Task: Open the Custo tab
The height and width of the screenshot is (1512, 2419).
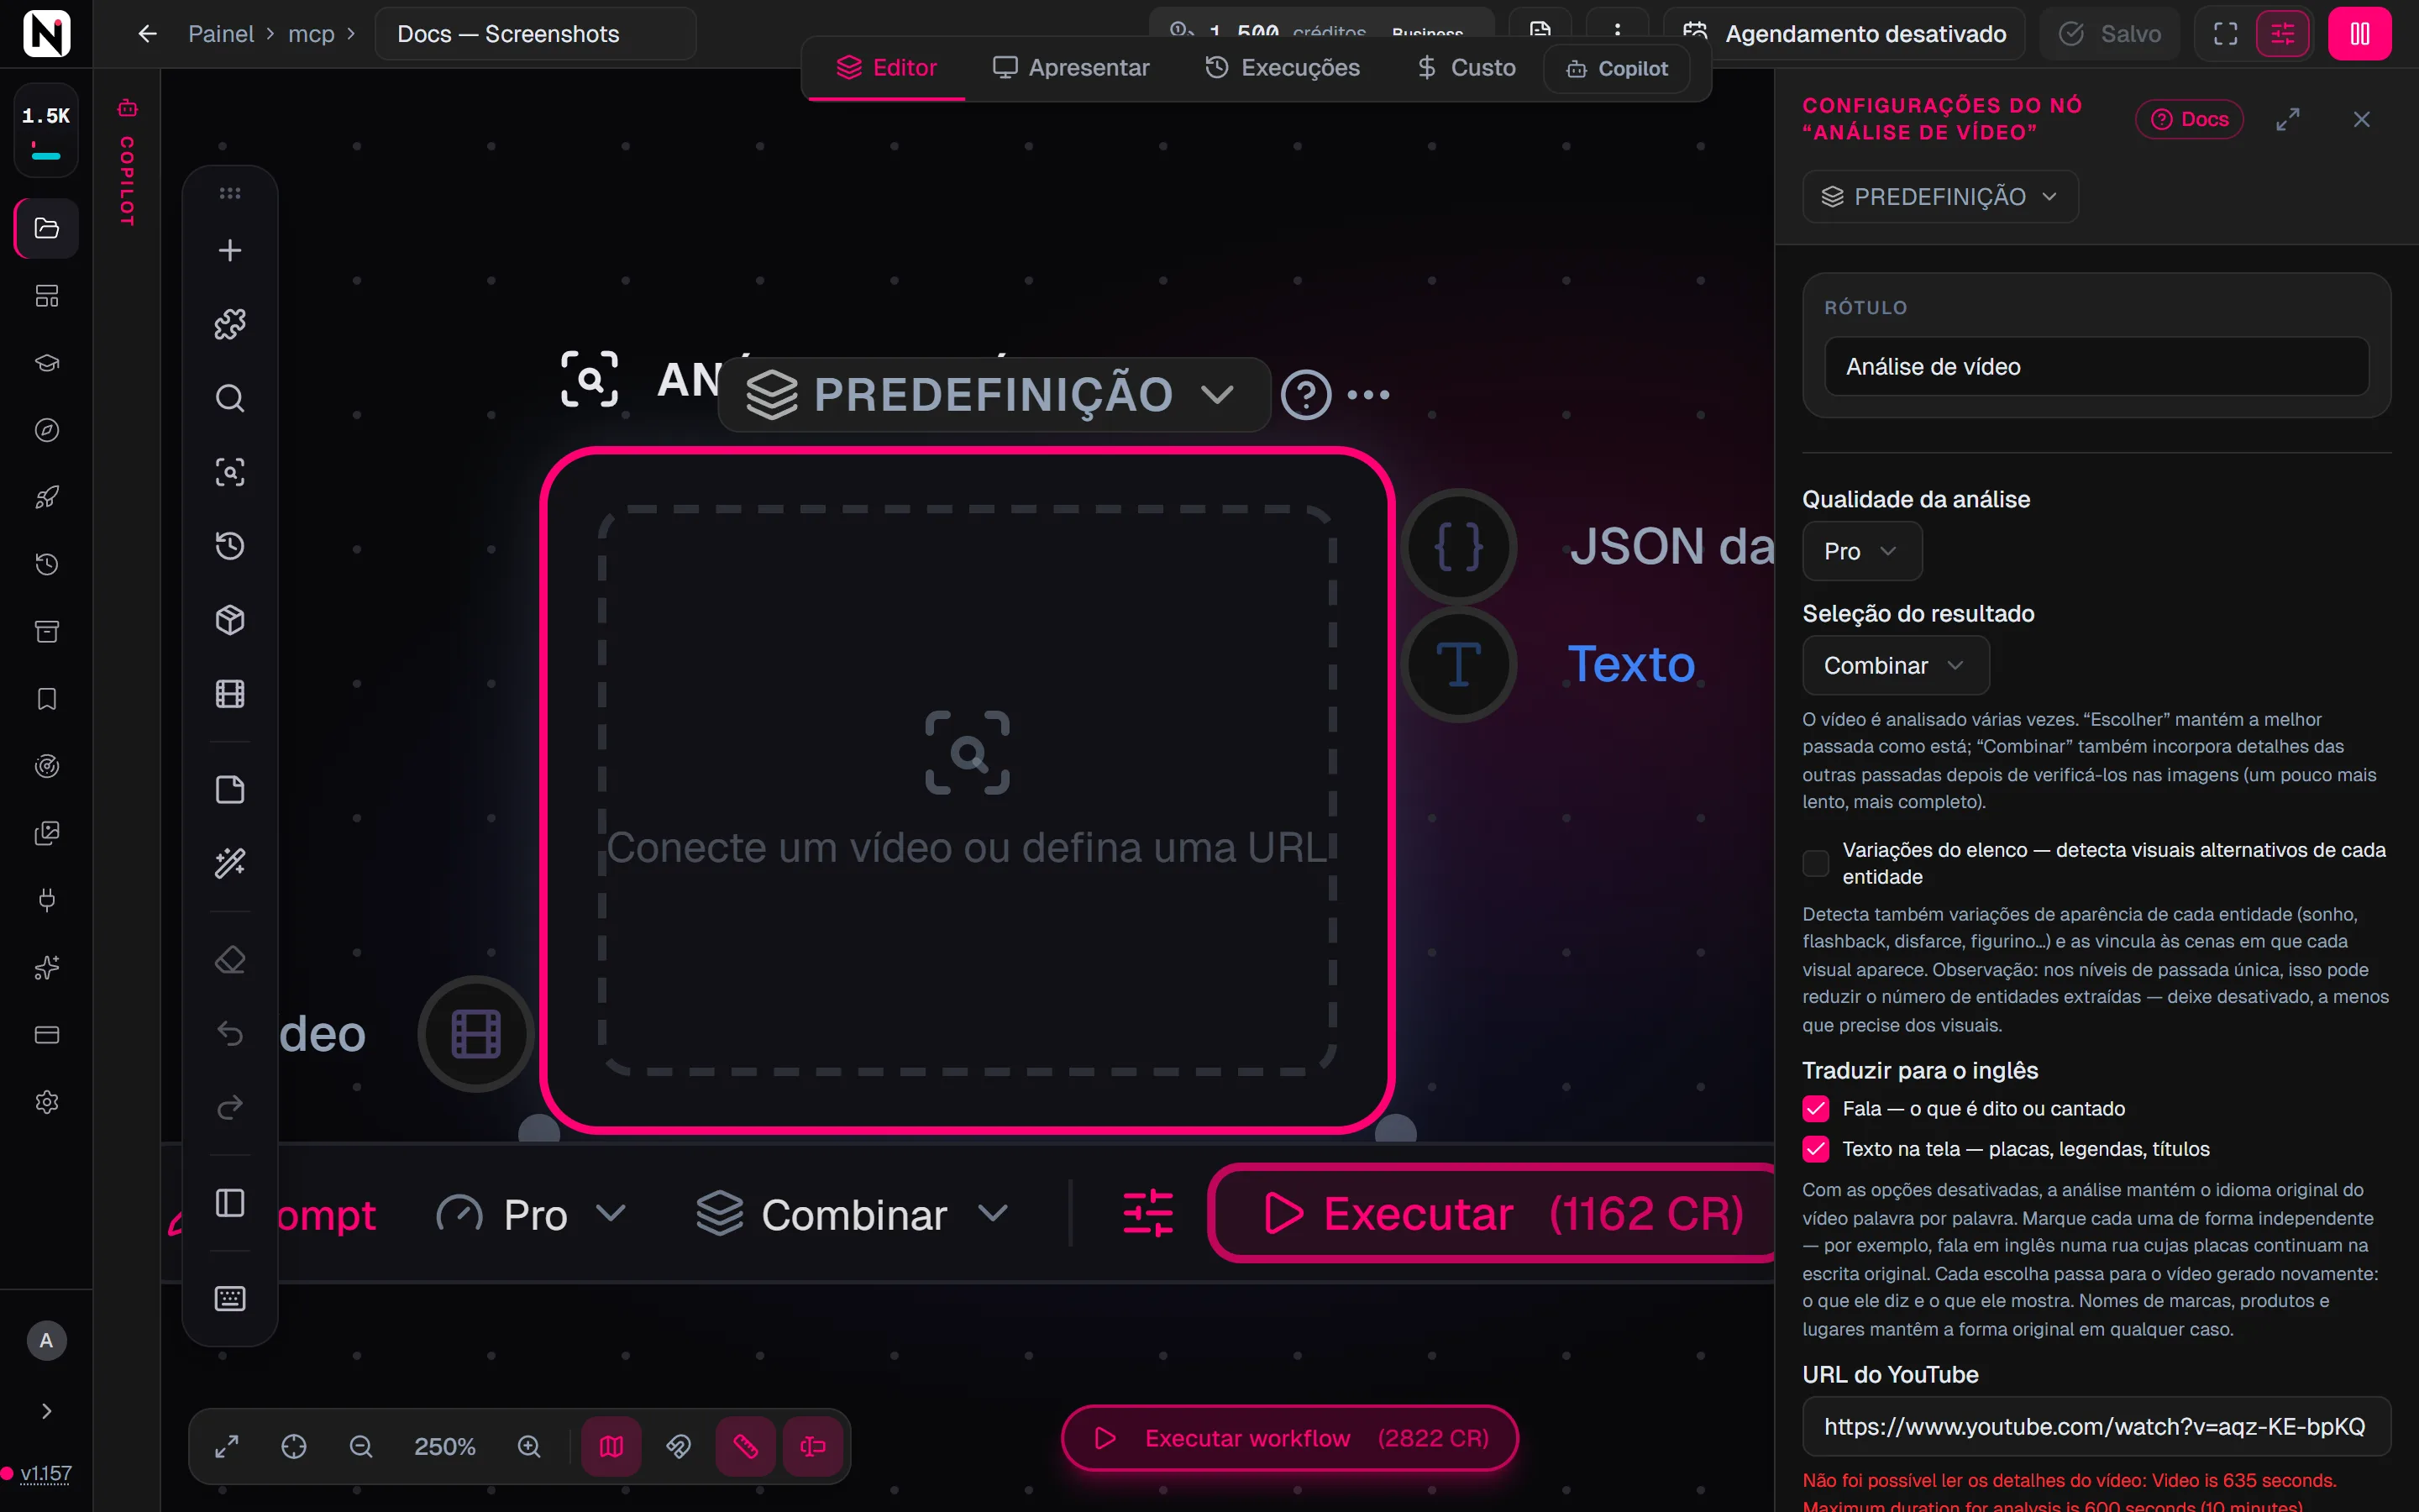Action: (1467, 68)
